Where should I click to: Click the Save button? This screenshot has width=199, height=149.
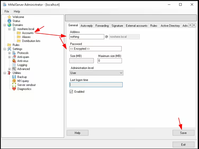point(183,133)
